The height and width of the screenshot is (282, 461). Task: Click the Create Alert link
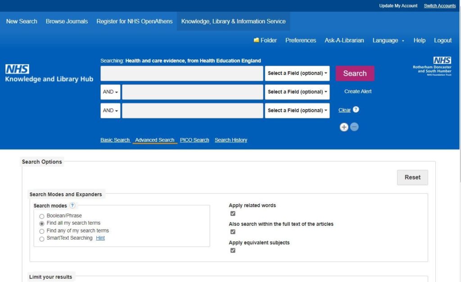coord(357,91)
